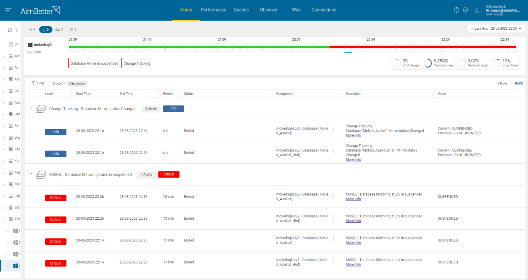Switch to the Web tab

(x=296, y=10)
